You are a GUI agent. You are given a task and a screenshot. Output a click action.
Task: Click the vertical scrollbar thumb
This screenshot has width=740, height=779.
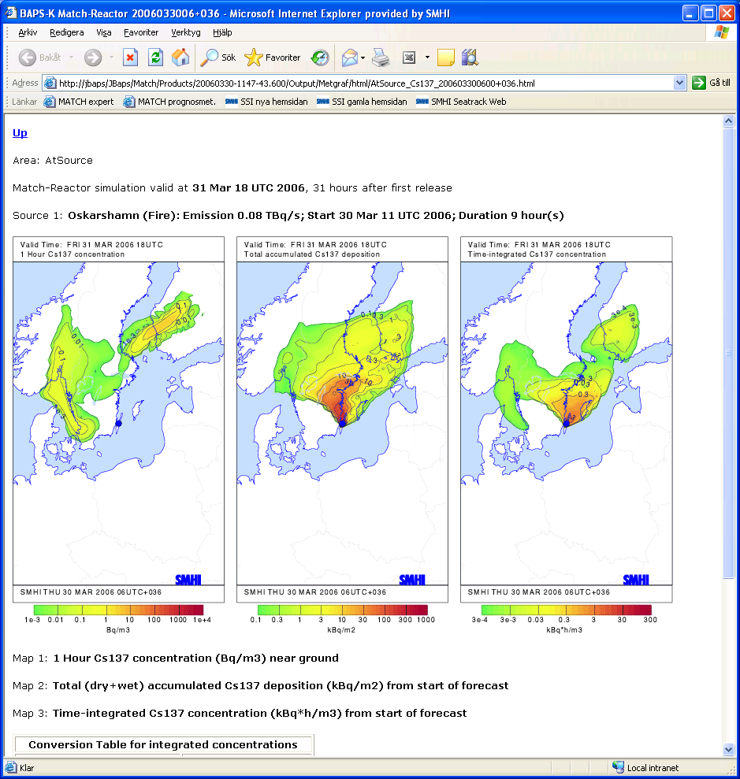[728, 353]
